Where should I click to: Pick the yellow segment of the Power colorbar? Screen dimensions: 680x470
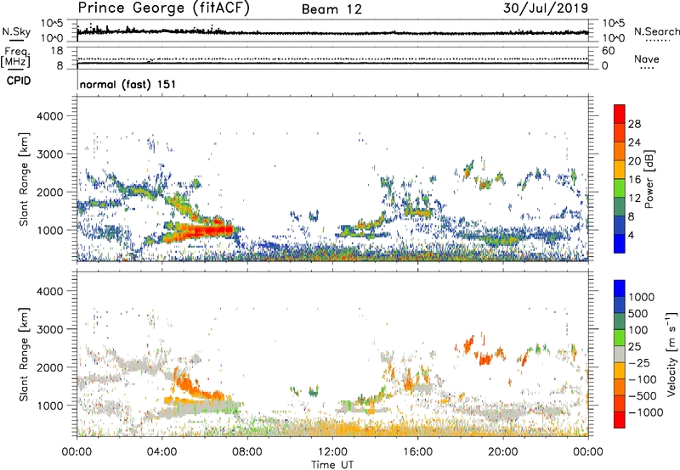coord(620,170)
